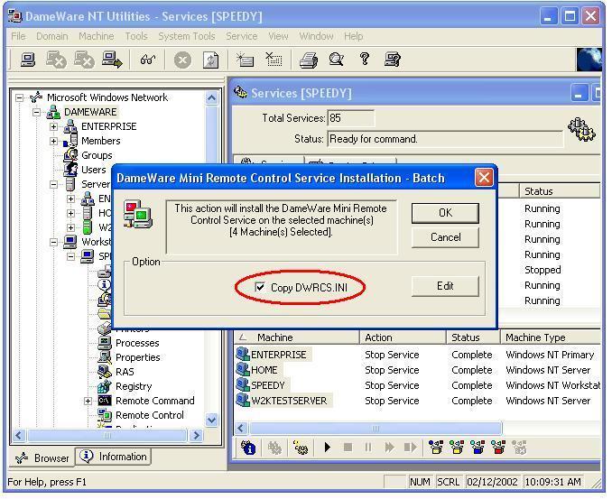Click the Restart service button

(x=410, y=447)
